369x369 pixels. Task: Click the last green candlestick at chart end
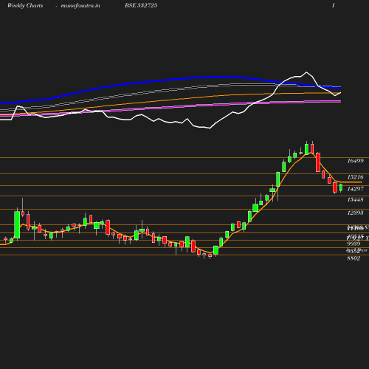point(341,187)
